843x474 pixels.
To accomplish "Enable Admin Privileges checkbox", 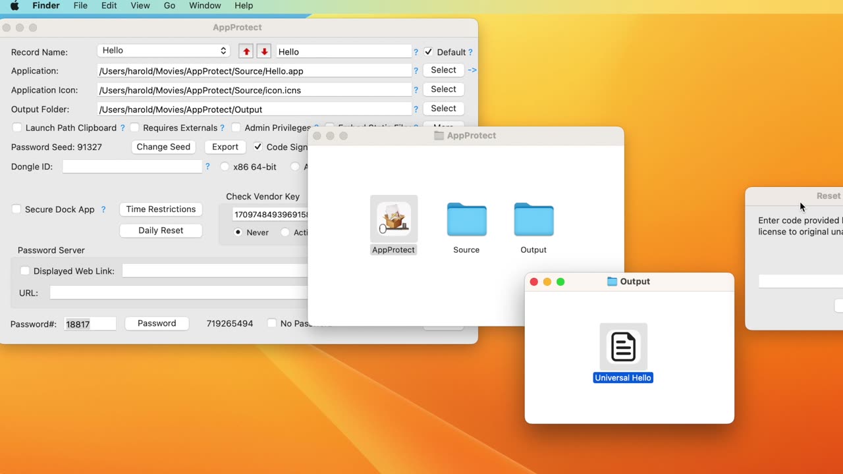I will [236, 128].
